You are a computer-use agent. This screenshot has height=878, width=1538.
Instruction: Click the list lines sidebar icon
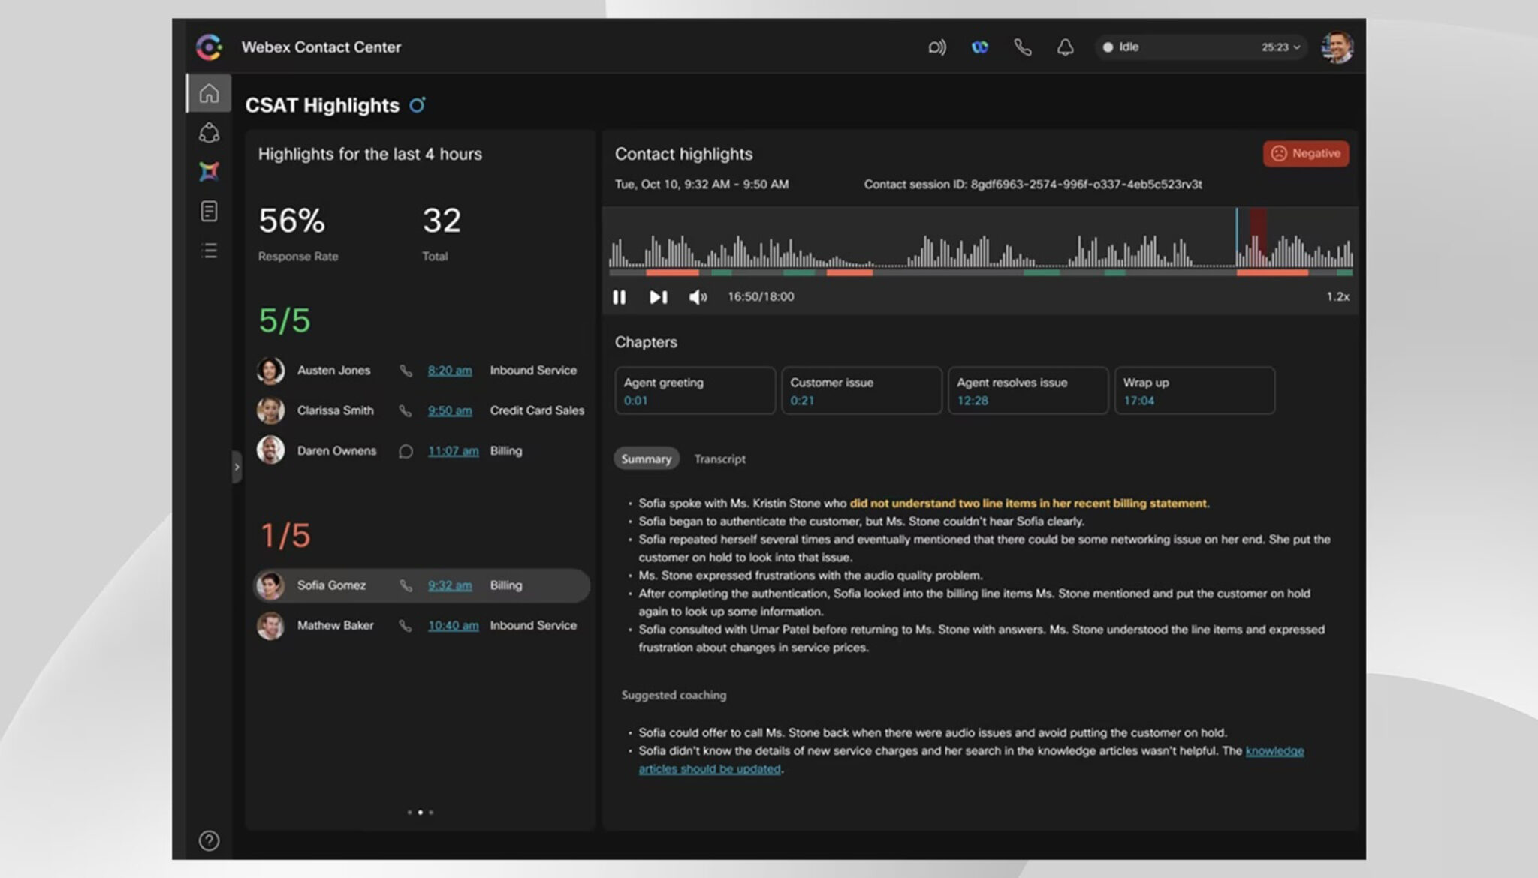coord(210,251)
